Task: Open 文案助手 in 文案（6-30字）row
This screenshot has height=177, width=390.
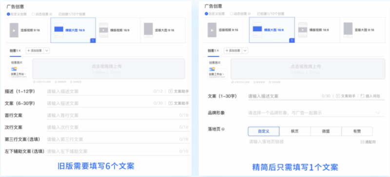Action: (x=179, y=103)
